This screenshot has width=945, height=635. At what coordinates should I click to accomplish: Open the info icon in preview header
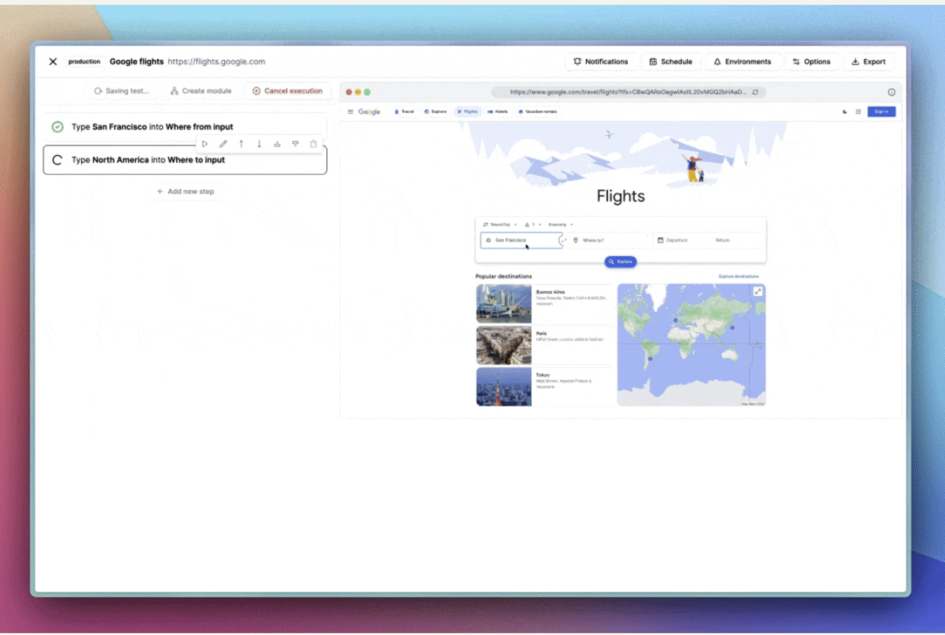pyautogui.click(x=891, y=92)
